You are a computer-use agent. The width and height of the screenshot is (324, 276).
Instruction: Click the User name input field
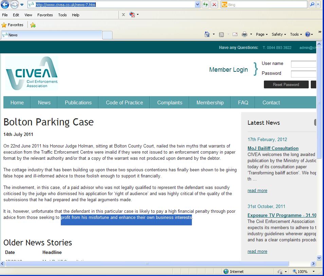point(304,64)
